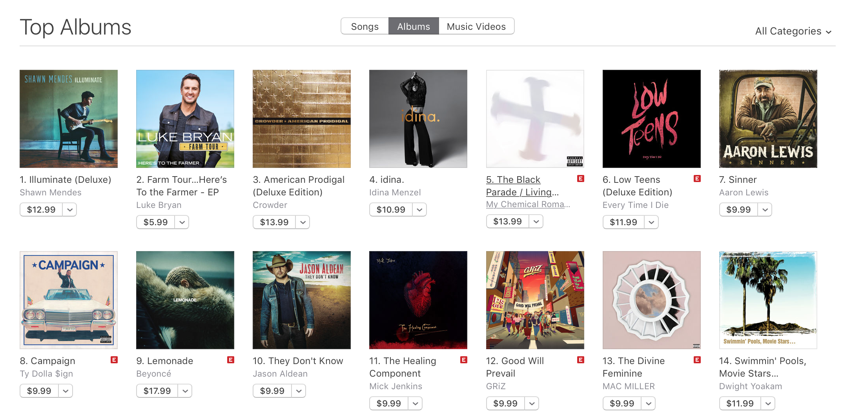Open the dropdown arrow beside $17.99 price
Image resolution: width=853 pixels, height=419 pixels.
(185, 391)
